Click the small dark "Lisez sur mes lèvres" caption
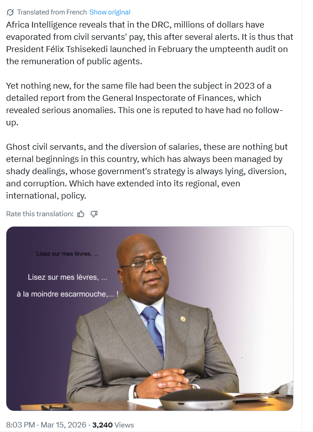Screen dimensions: 313x432 point(67,254)
